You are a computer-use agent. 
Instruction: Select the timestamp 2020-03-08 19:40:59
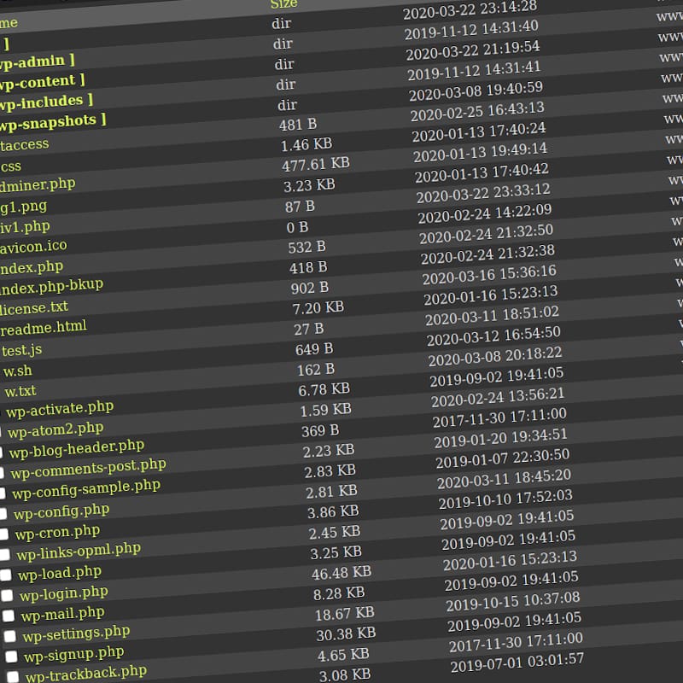coord(476,91)
